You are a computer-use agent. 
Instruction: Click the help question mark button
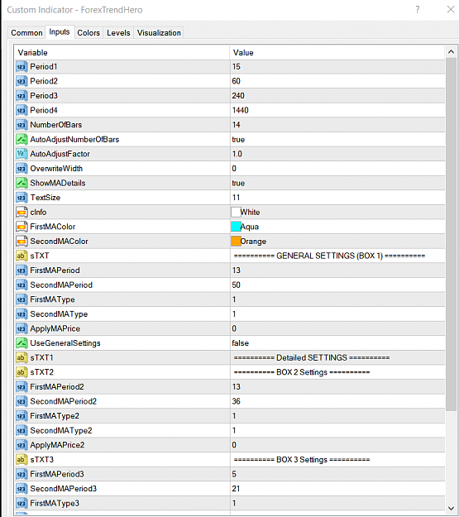click(x=418, y=10)
